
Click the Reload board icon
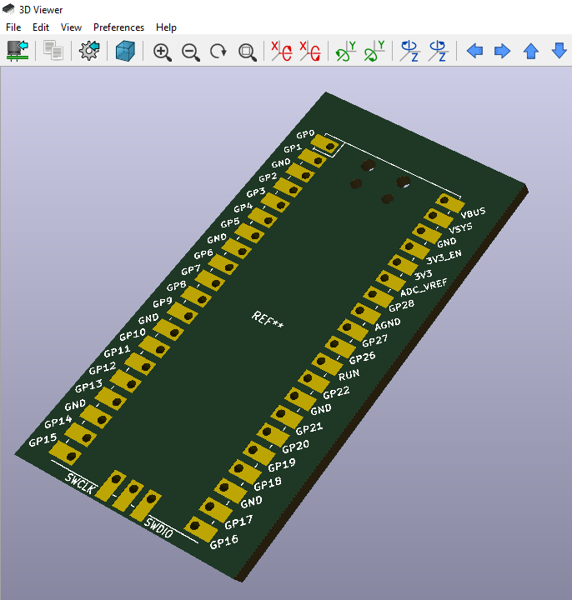tap(18, 52)
